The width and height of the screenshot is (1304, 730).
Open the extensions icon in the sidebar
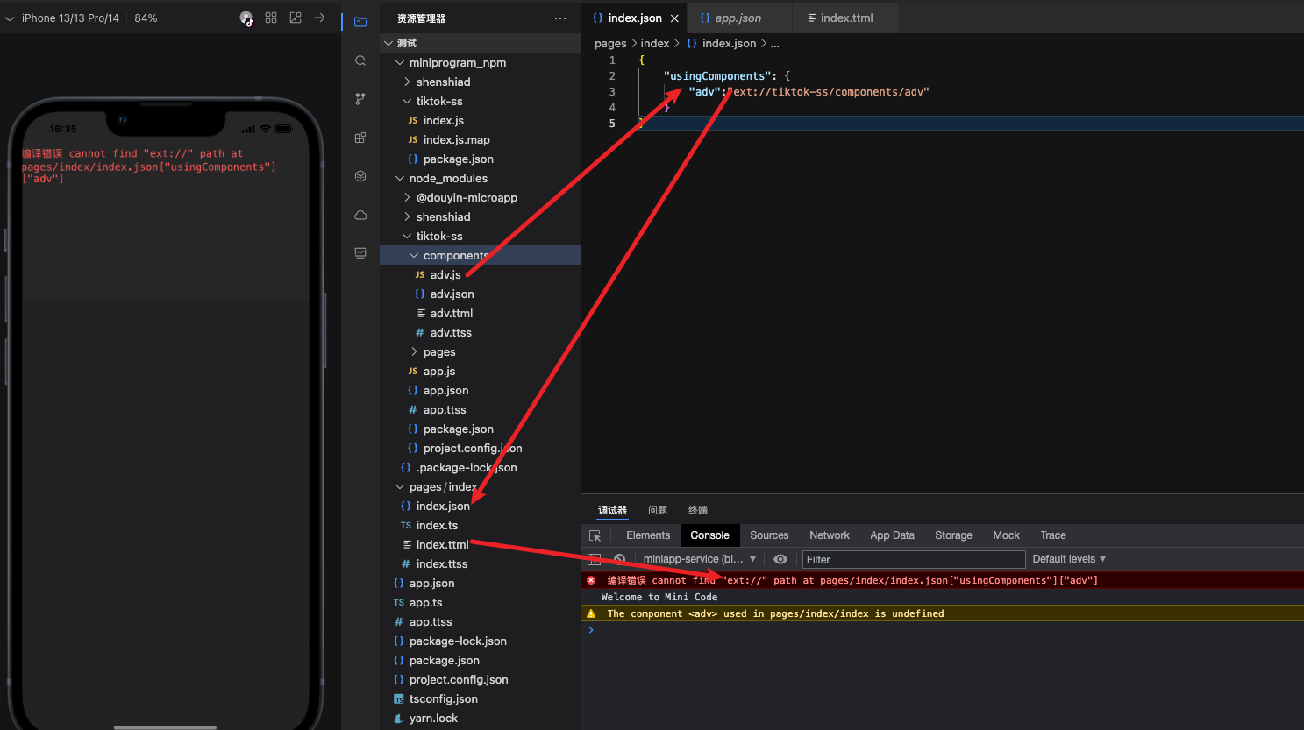tap(360, 138)
